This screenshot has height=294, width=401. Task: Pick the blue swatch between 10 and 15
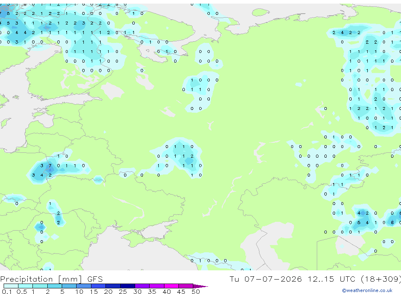coord(84,286)
